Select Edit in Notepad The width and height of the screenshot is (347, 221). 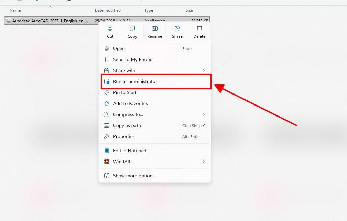pyautogui.click(x=155, y=151)
